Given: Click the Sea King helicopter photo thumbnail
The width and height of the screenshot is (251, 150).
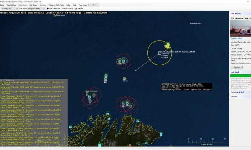Looking at the screenshot, I should point(241,29).
